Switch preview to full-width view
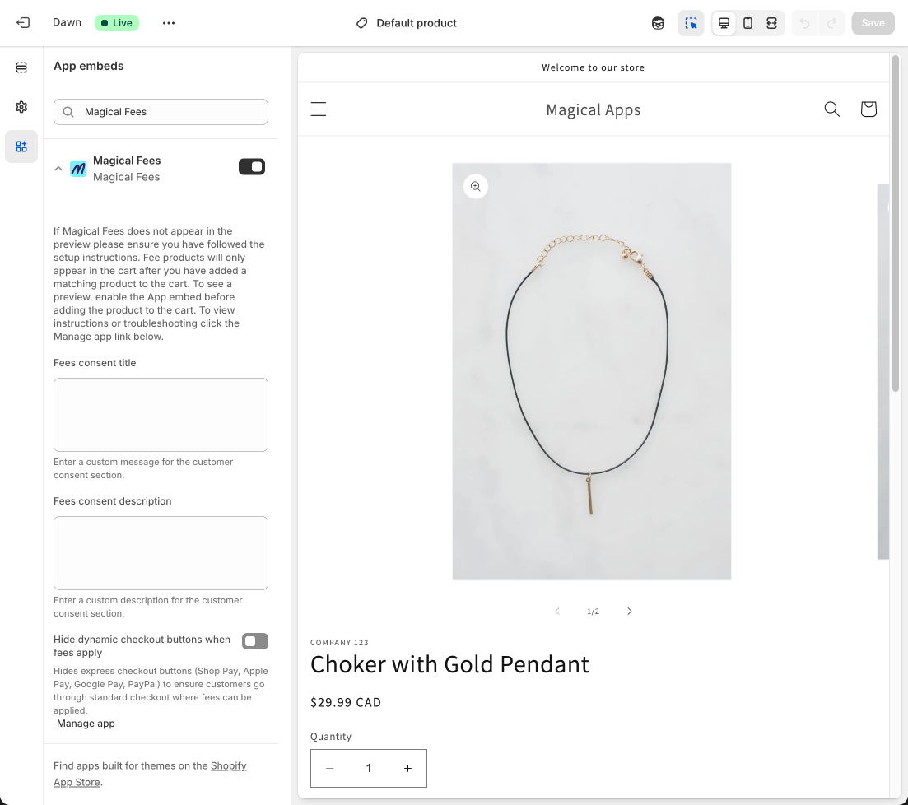The height and width of the screenshot is (805, 908). coord(771,23)
